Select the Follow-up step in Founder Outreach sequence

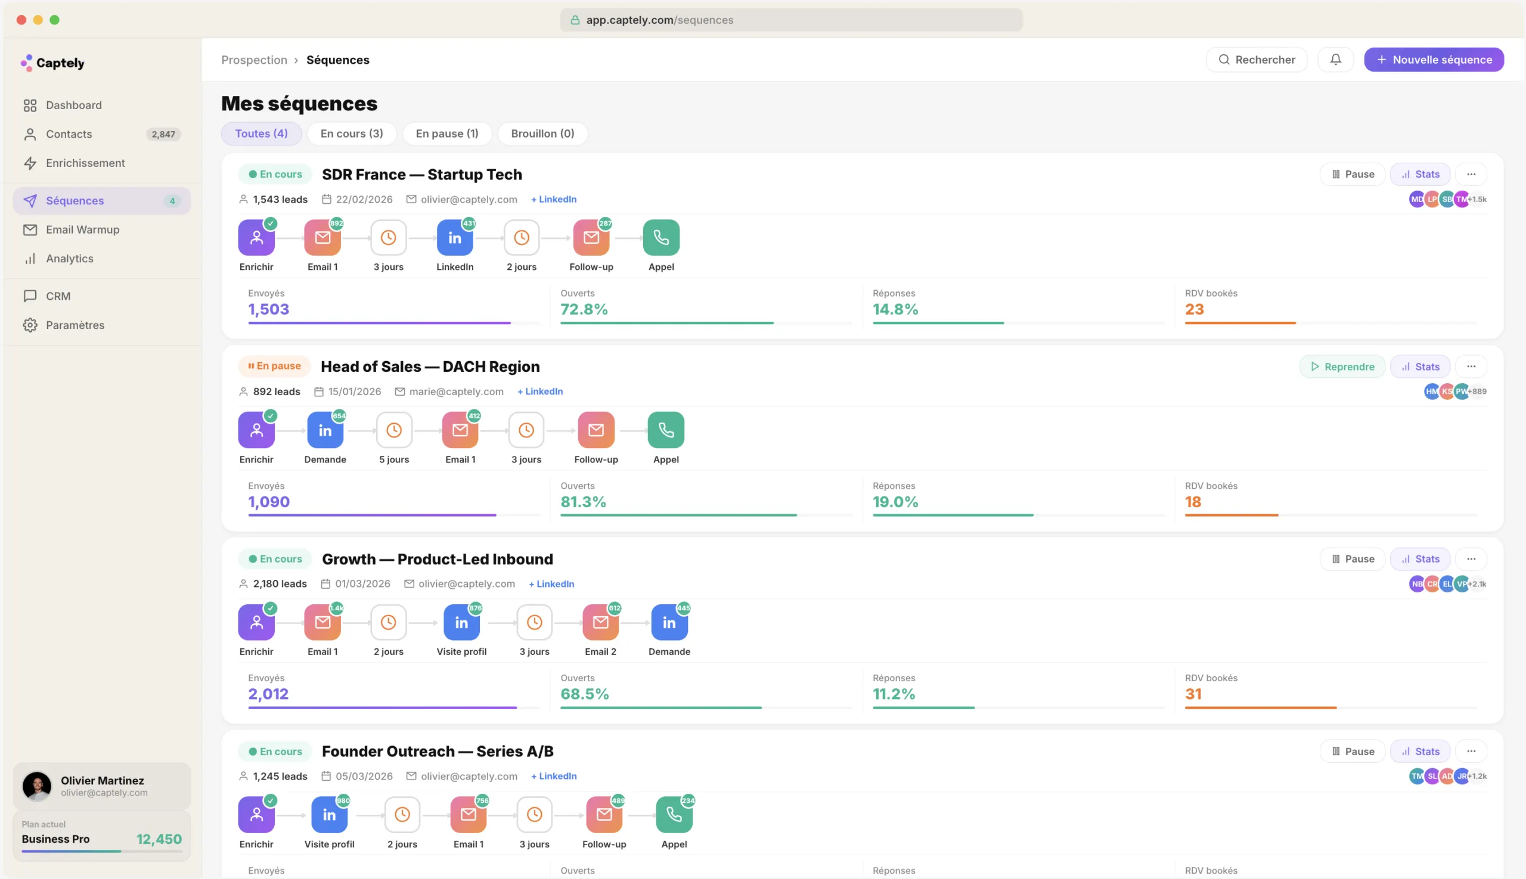coord(604,815)
